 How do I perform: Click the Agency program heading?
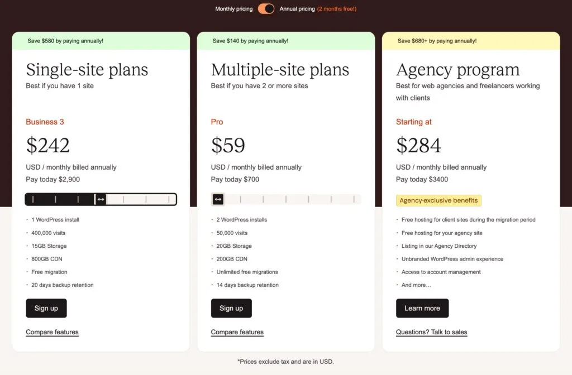457,70
